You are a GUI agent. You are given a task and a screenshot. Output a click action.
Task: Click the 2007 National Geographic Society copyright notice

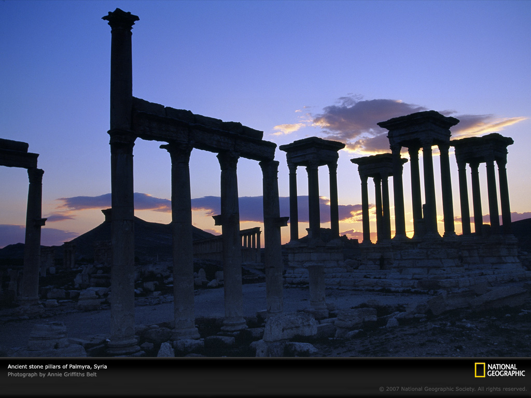tap(452, 389)
